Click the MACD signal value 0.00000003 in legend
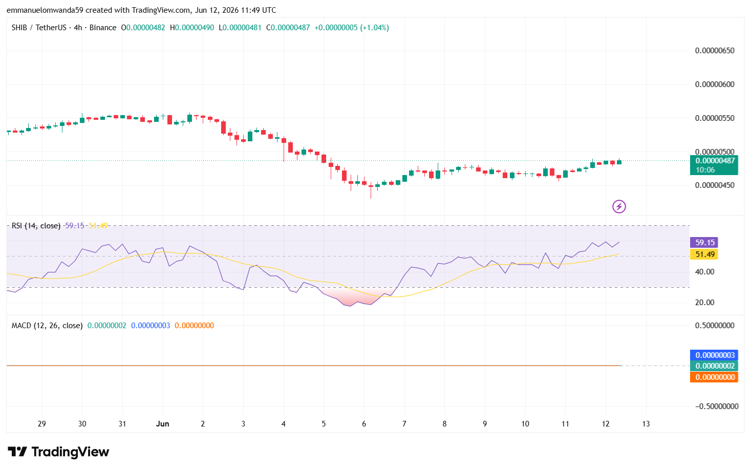The height and width of the screenshot is (471, 751). coord(151,325)
